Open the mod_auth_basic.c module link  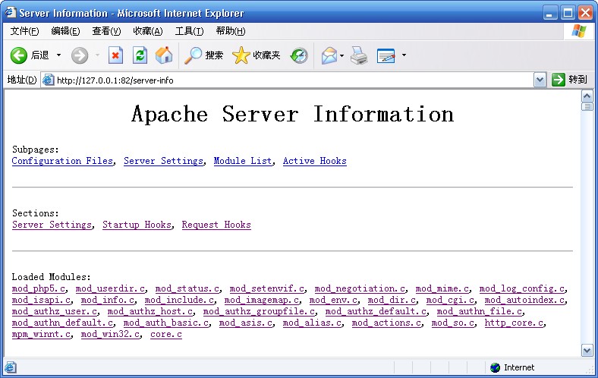[166, 323]
